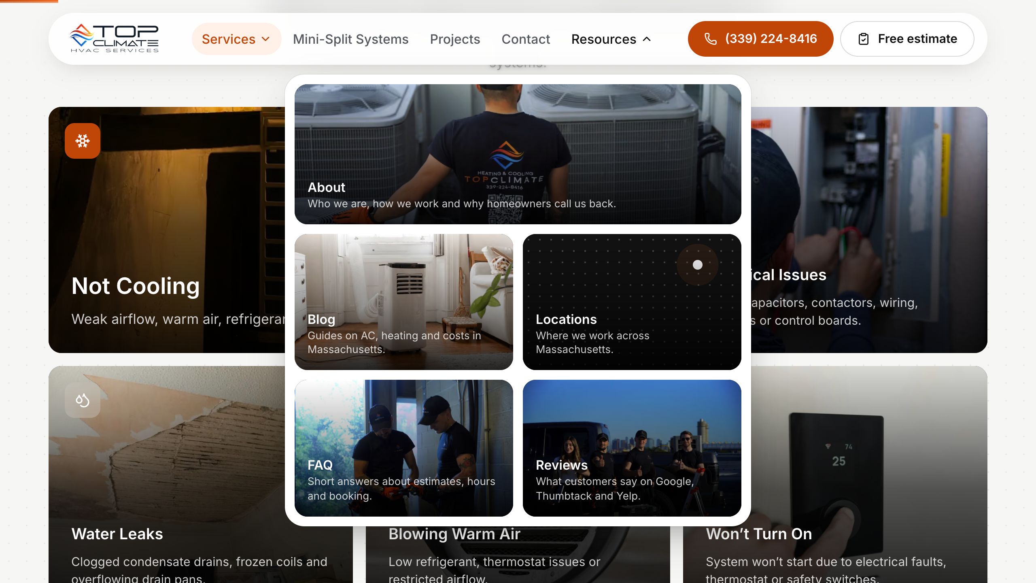Click the phone icon in the call button
1036x583 pixels.
(x=711, y=39)
